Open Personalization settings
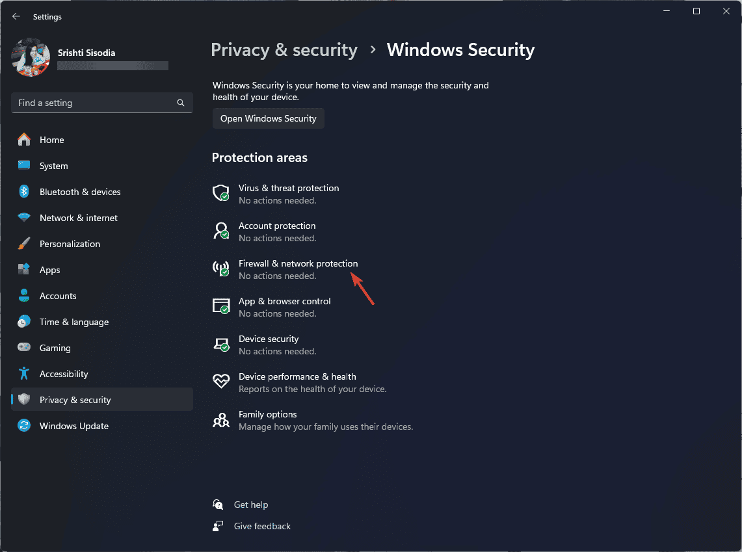This screenshot has width=742, height=552. point(101,244)
